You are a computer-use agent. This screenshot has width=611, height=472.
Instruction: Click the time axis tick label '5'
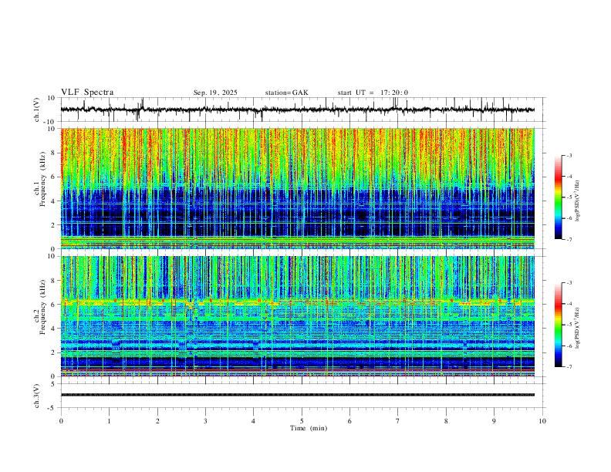coord(302,421)
